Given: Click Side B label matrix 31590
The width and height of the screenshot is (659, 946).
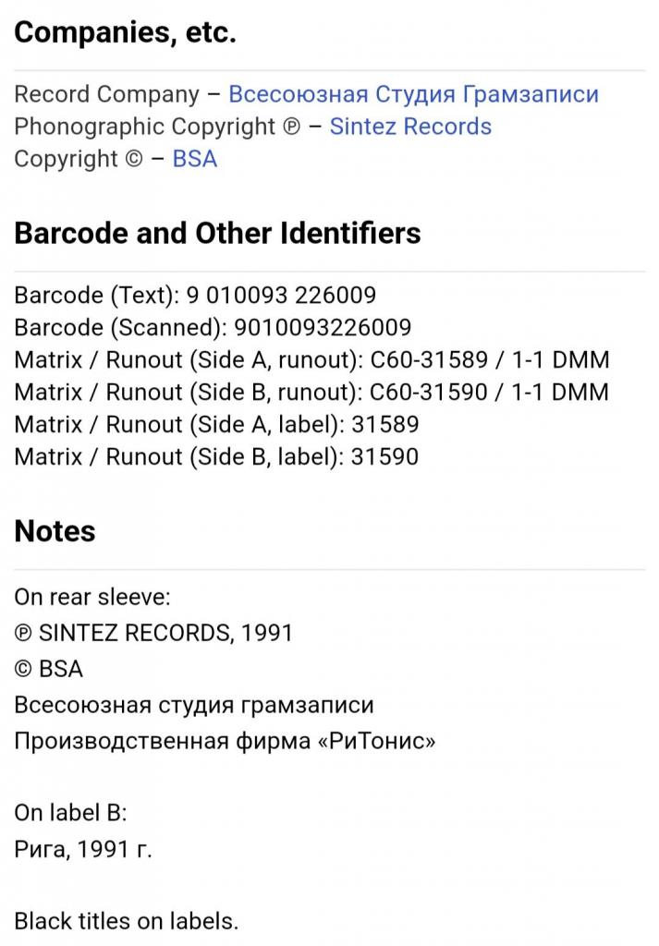Looking at the screenshot, I should [385, 456].
